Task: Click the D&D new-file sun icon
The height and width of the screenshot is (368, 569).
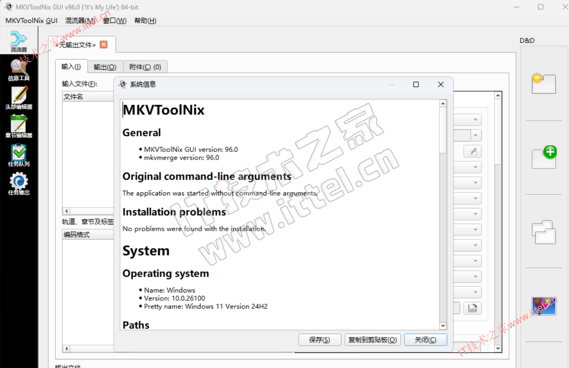Action: click(x=544, y=84)
